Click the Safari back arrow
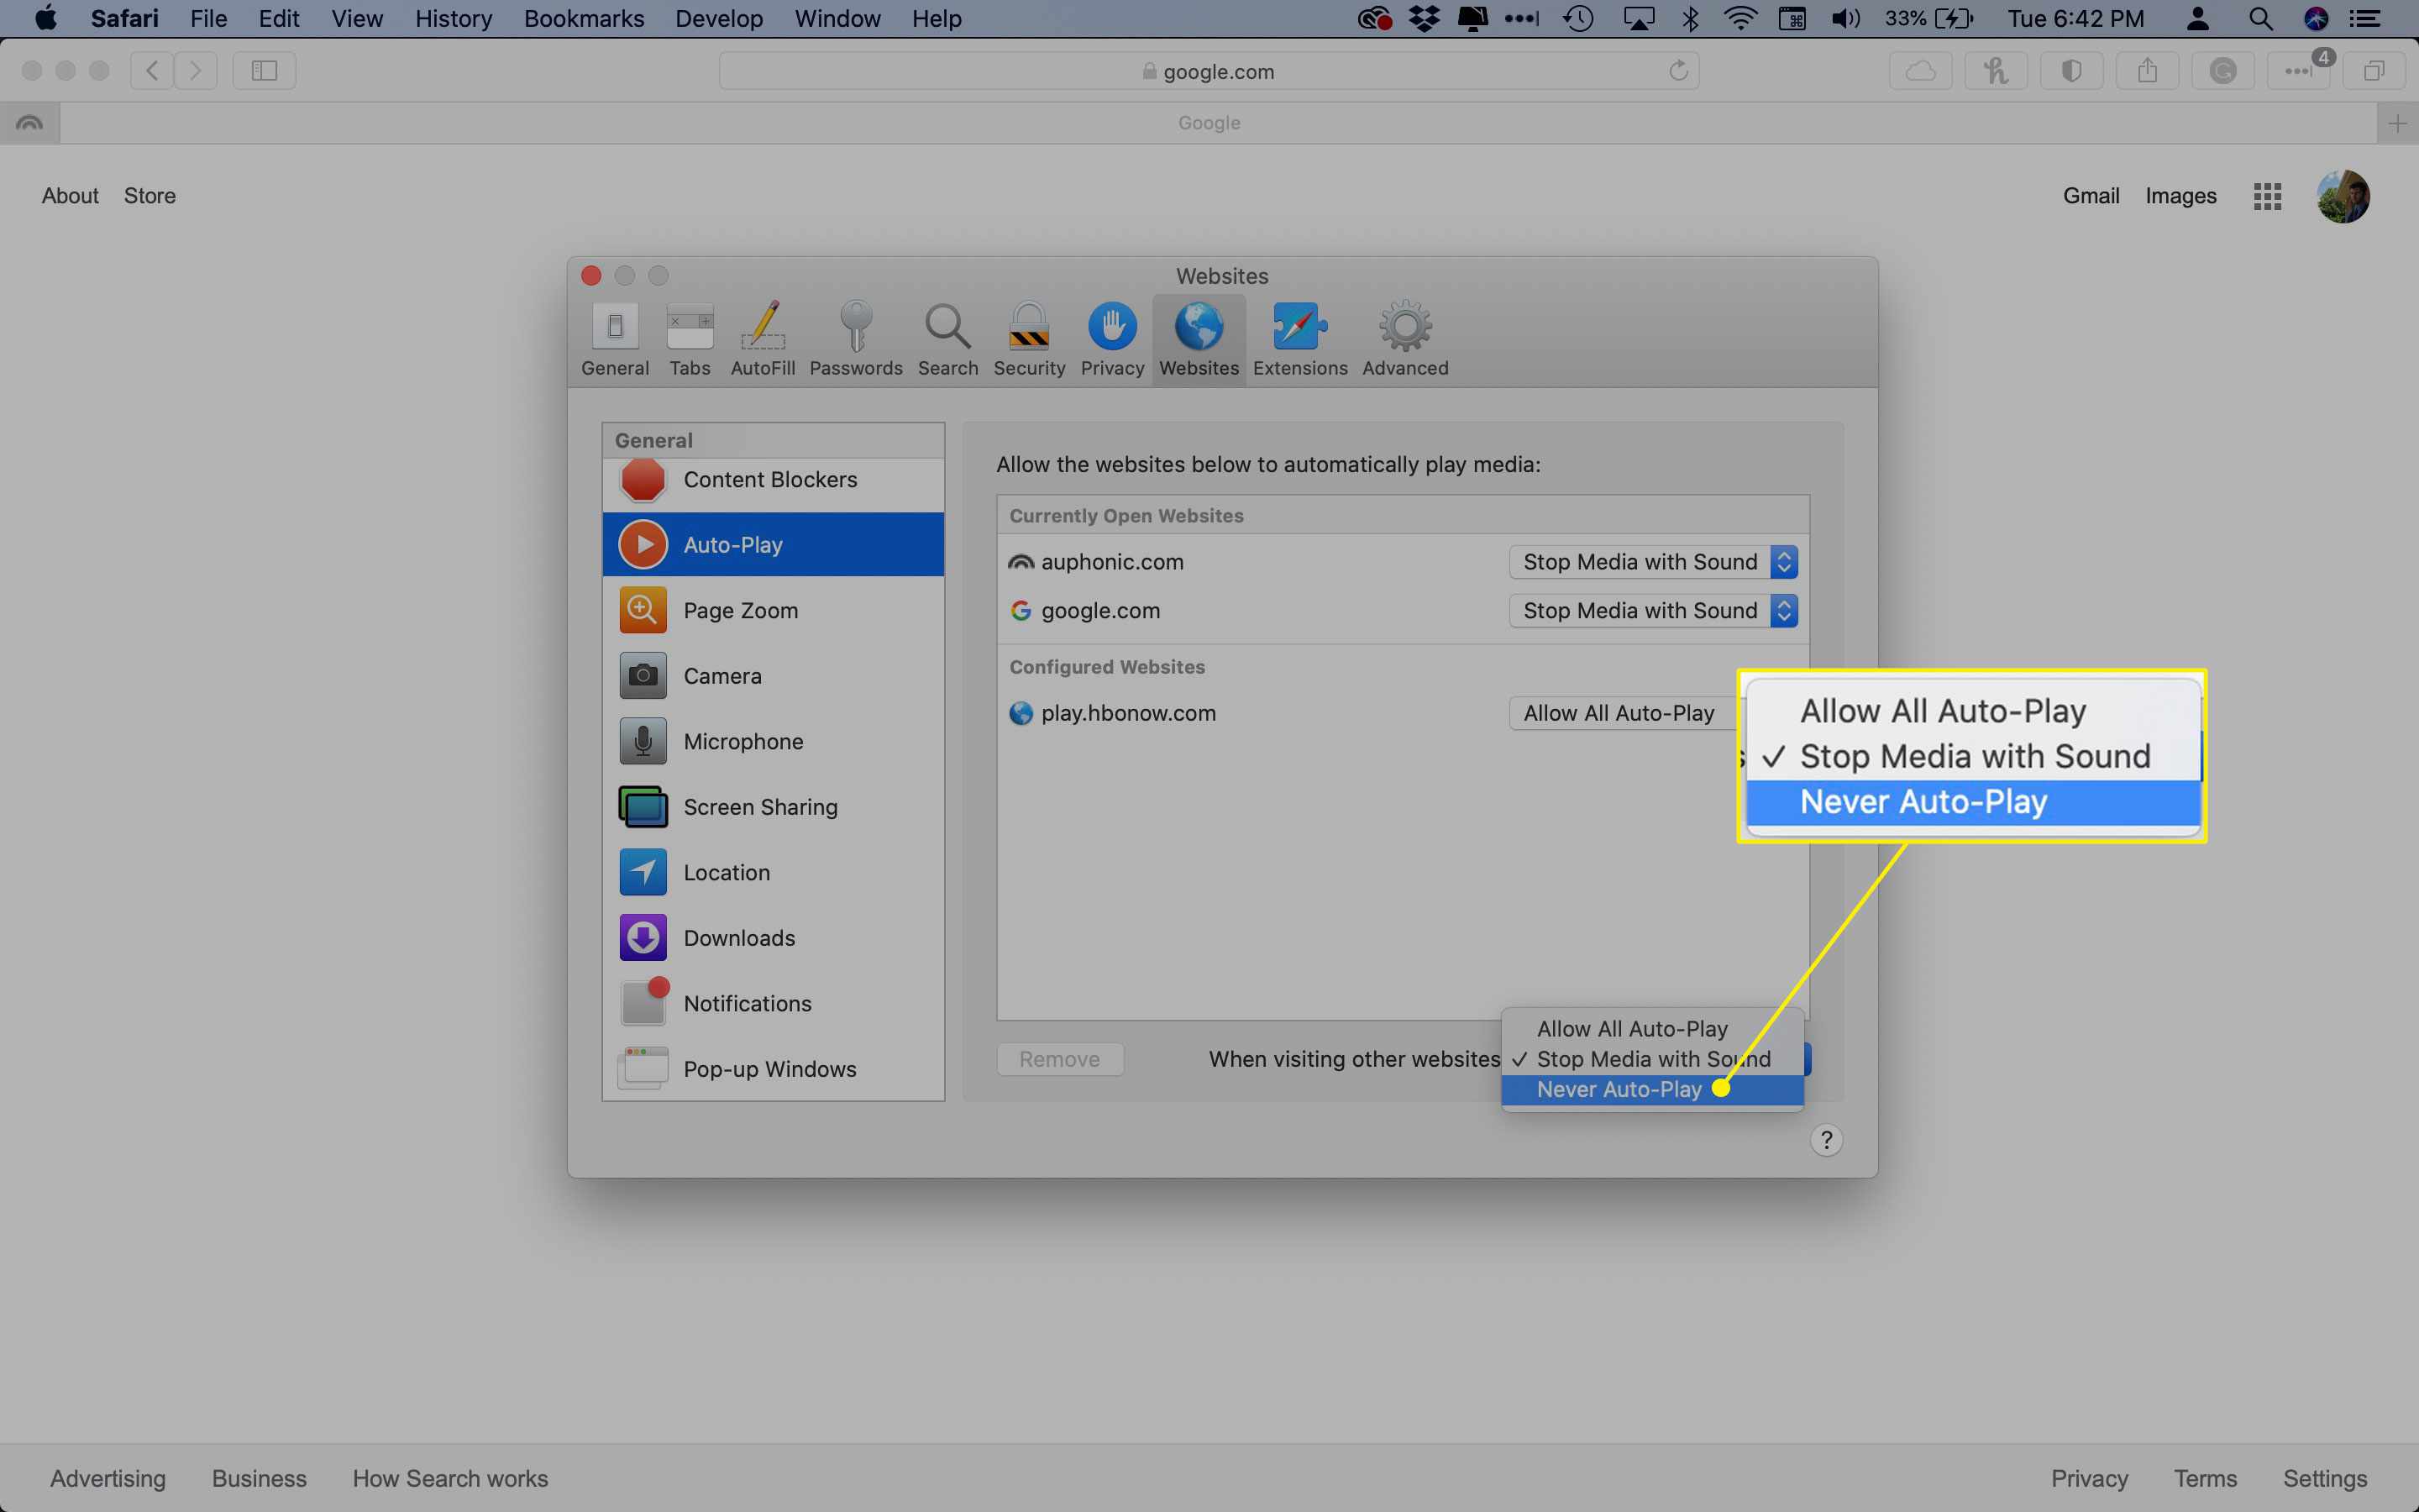The width and height of the screenshot is (2419, 1512). 152,70
